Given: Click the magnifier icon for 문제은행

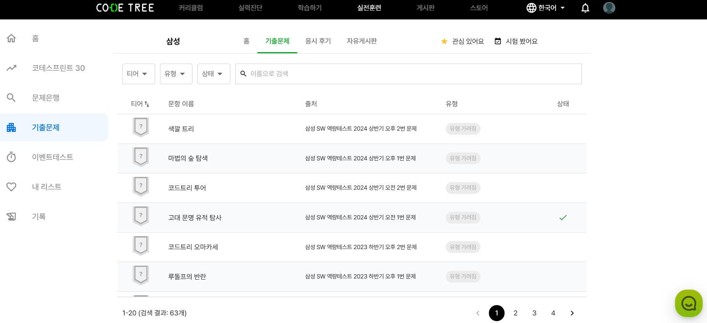Looking at the screenshot, I should [x=11, y=98].
